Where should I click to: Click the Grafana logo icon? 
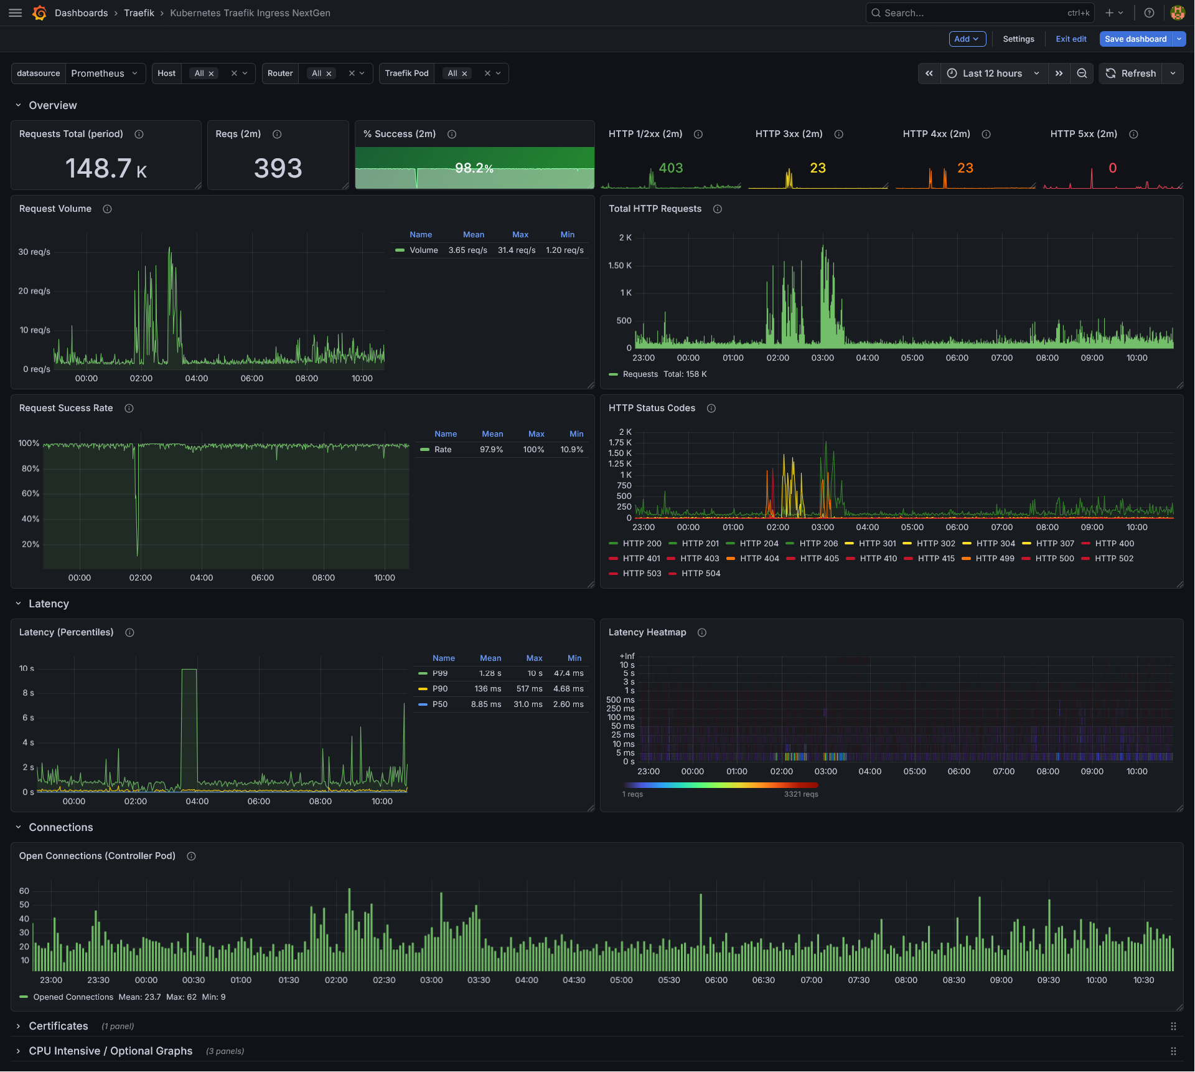click(40, 12)
